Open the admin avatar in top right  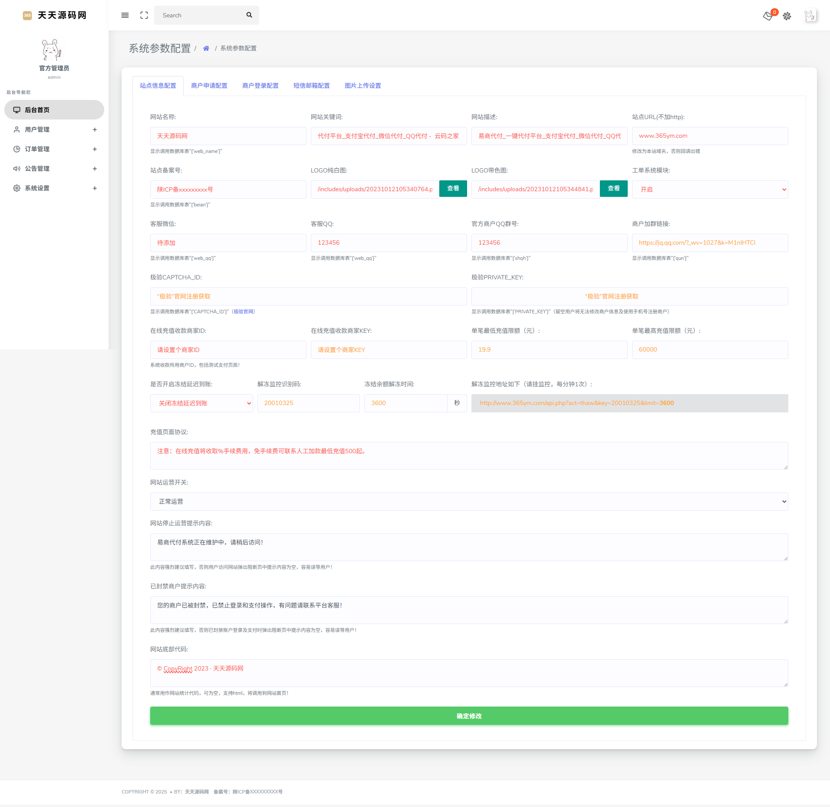pyautogui.click(x=809, y=16)
